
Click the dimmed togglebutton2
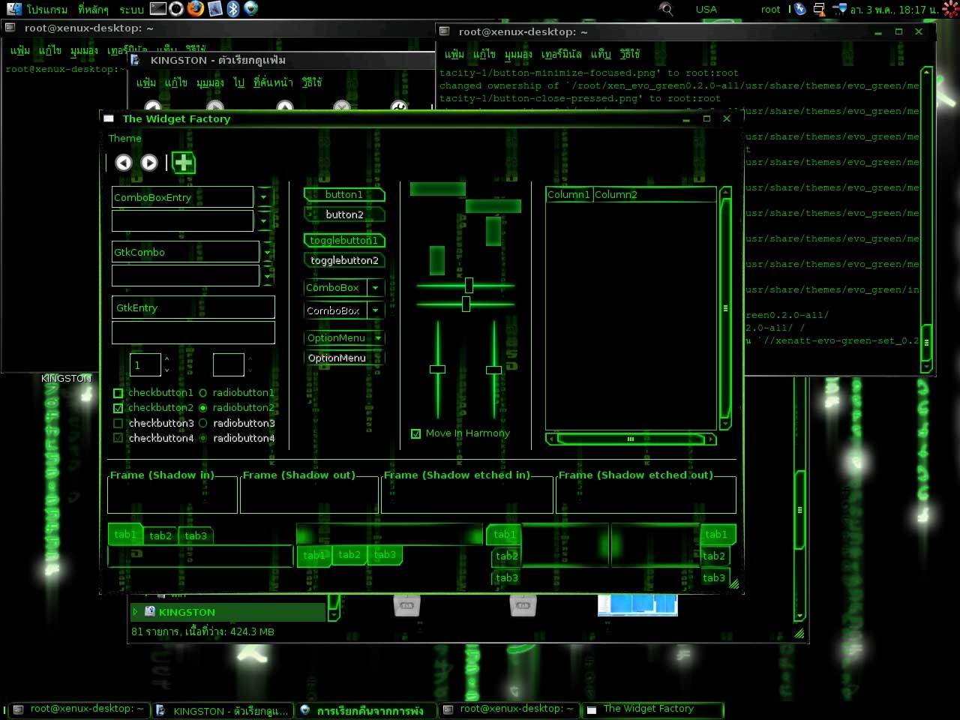[x=344, y=260]
